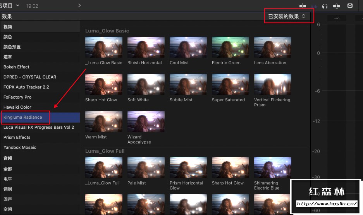The image size is (363, 215).
Task: Select the 遮罩 category
Action: 40,57
